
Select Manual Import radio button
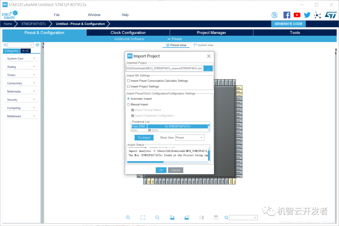[x=128, y=104]
